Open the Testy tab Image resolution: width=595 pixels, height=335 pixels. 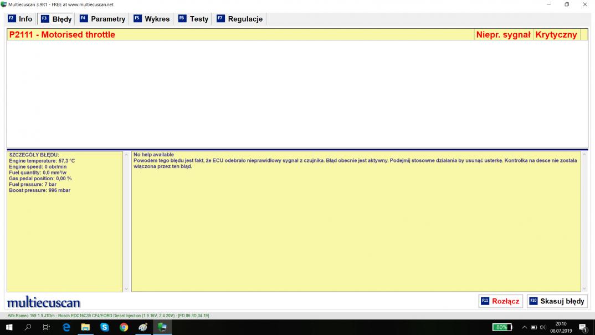193,19
